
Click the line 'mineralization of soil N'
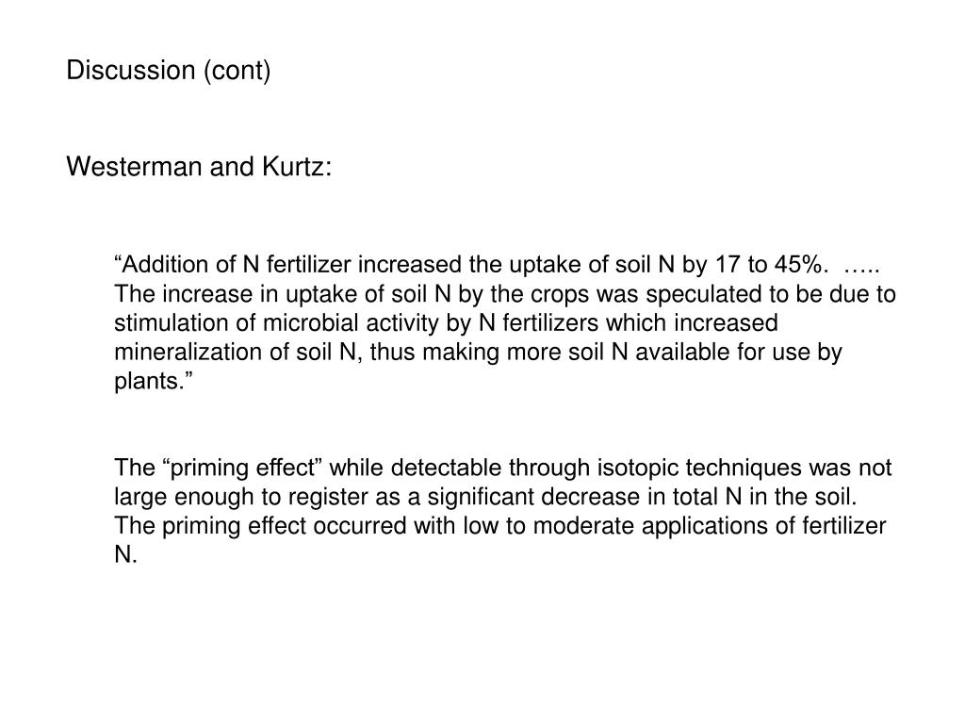[x=478, y=353]
